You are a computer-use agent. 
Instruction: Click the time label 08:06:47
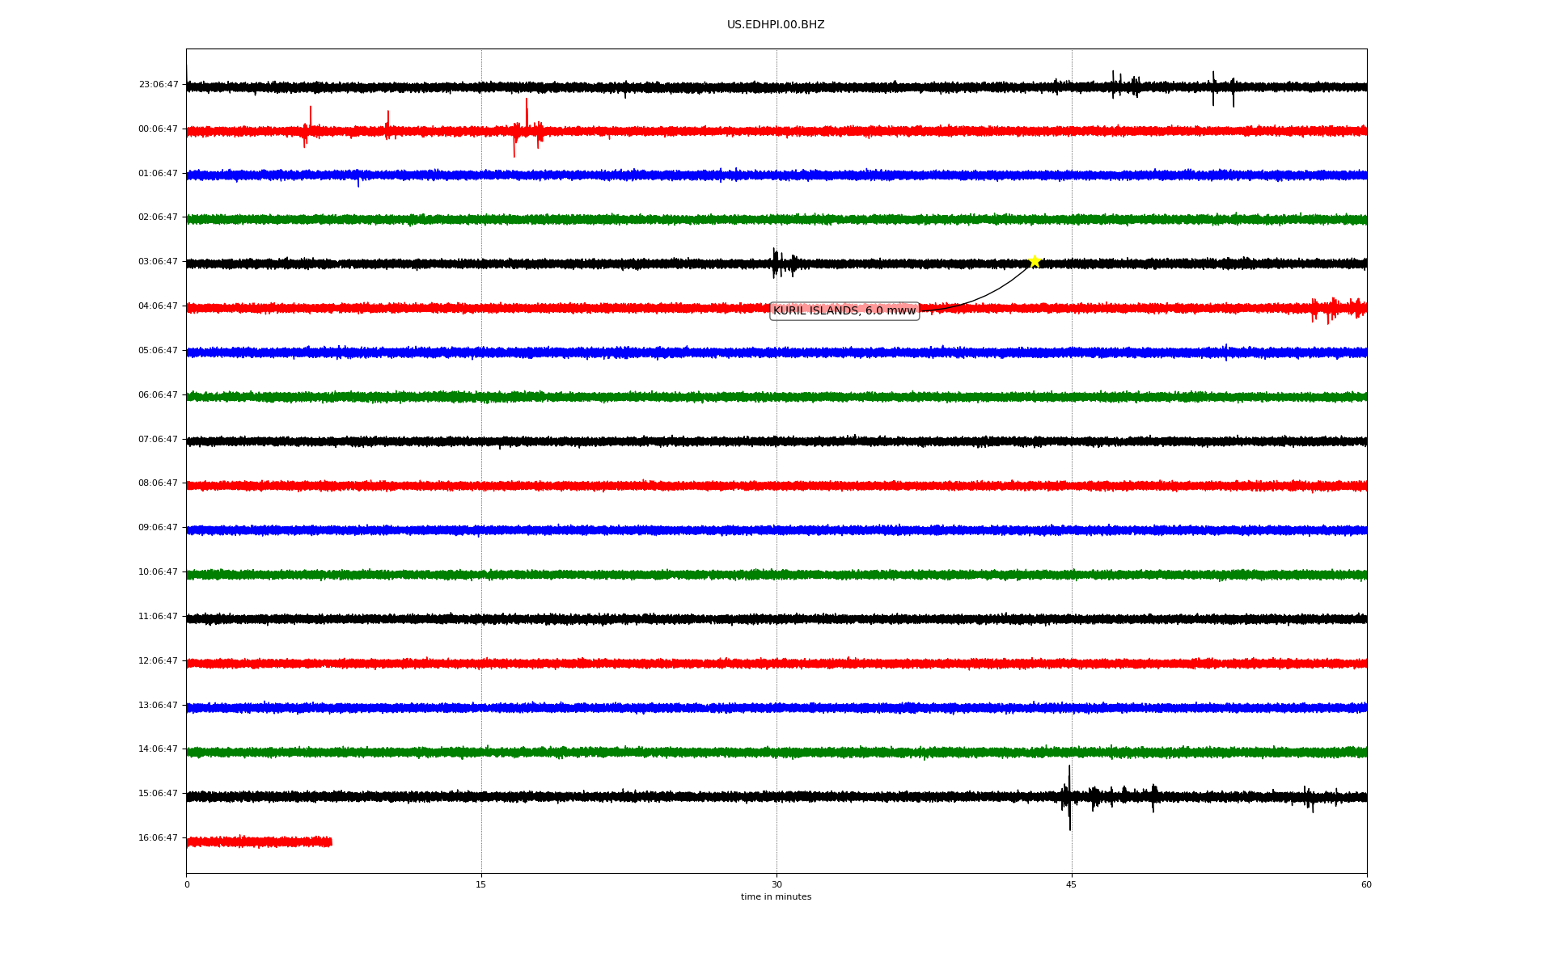[x=159, y=483]
